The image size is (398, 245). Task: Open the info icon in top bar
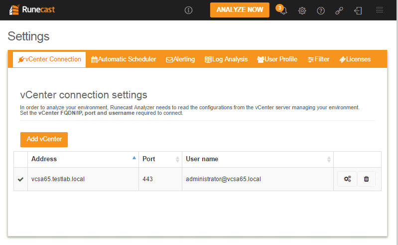point(188,10)
